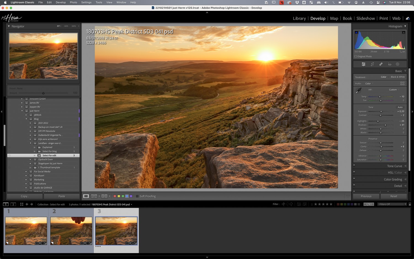Pick the white balance eyedropper tool
The image size is (414, 259).
point(359,91)
